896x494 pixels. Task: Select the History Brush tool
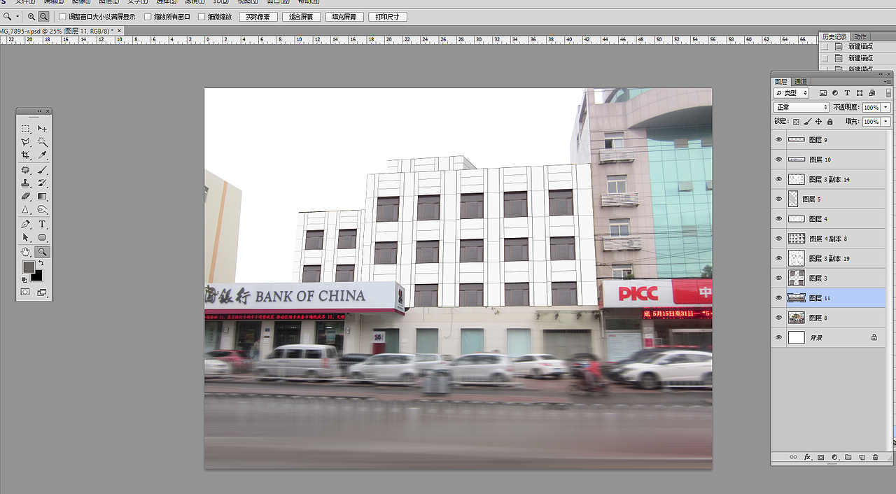pyautogui.click(x=42, y=183)
